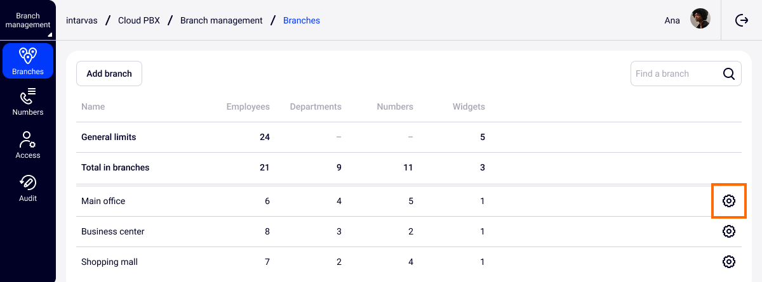Open Branch management breadcrumb link
This screenshot has height=282, width=762.
(221, 20)
